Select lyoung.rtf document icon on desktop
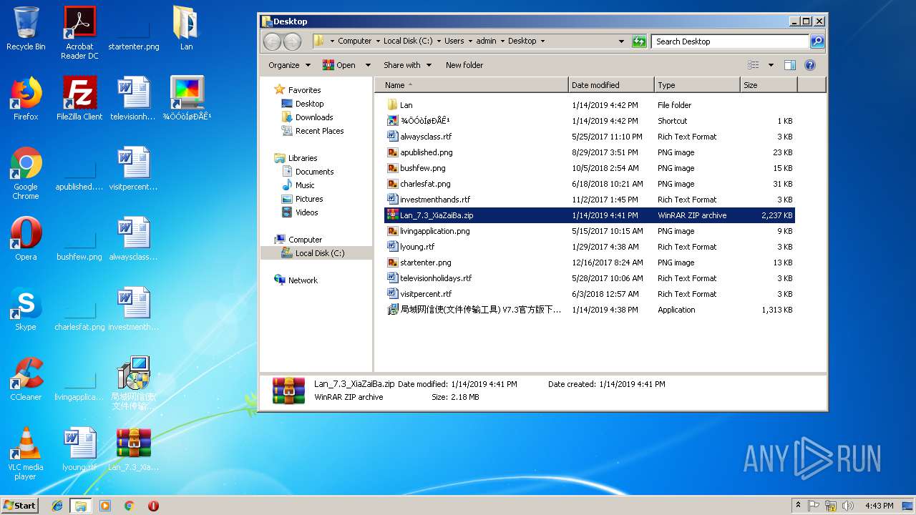The width and height of the screenshot is (916, 515). point(79,449)
